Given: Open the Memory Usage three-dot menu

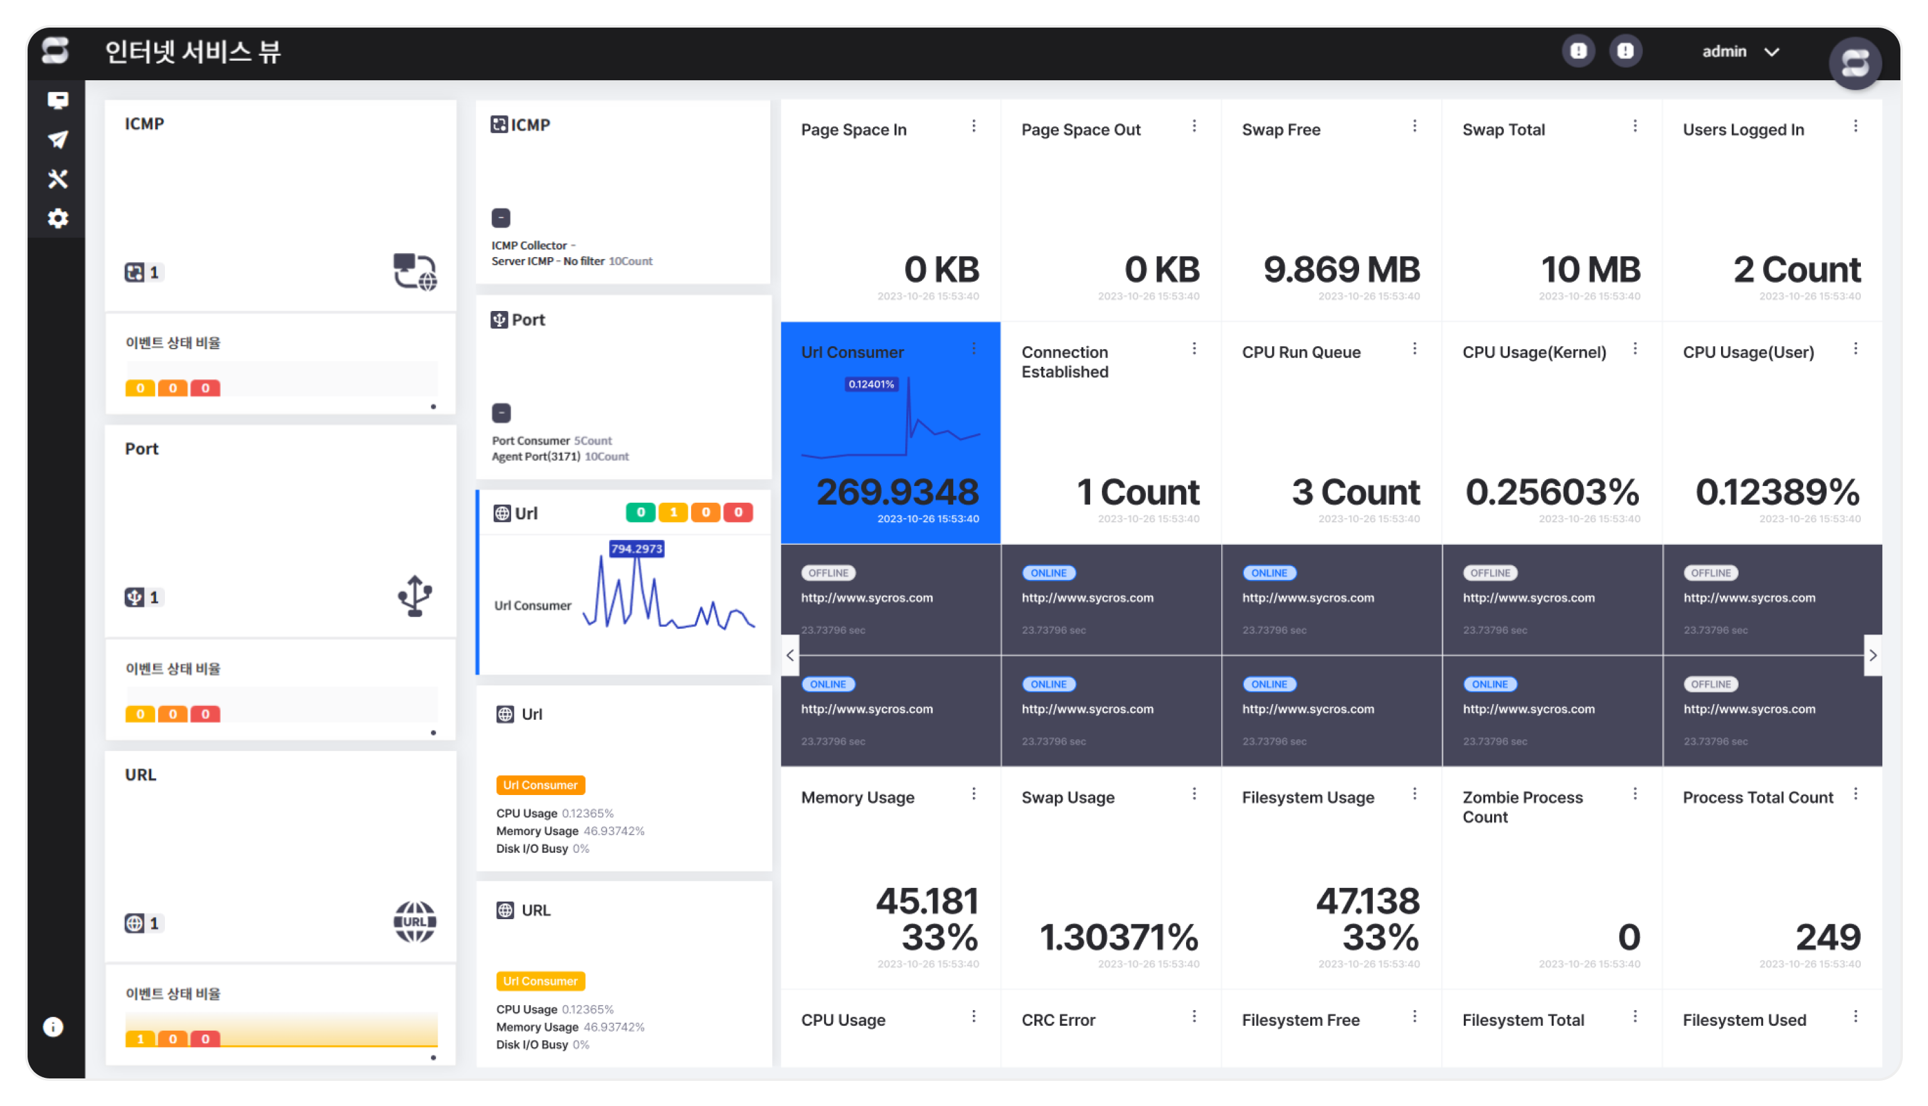Looking at the screenshot, I should coord(974,794).
